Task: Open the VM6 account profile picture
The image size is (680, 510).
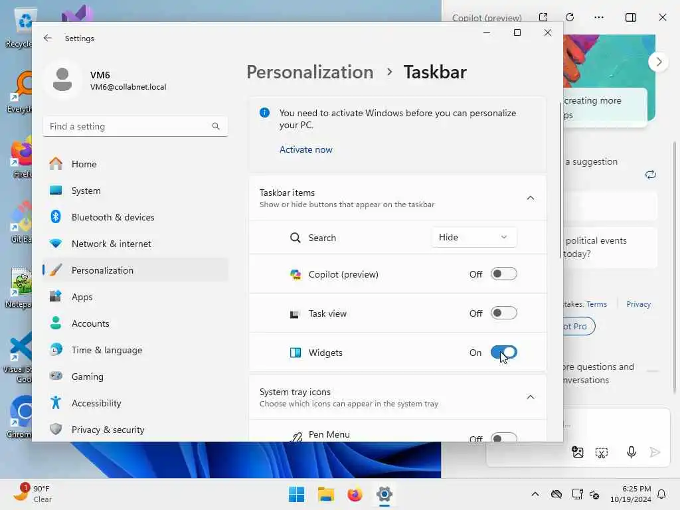Action: [x=62, y=80]
